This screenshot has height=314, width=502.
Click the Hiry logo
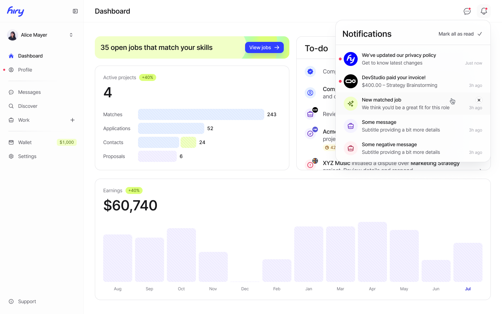pos(16,11)
